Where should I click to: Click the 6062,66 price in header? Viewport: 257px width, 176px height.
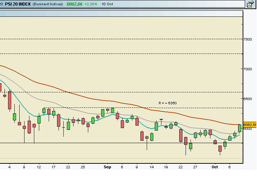point(74,4)
